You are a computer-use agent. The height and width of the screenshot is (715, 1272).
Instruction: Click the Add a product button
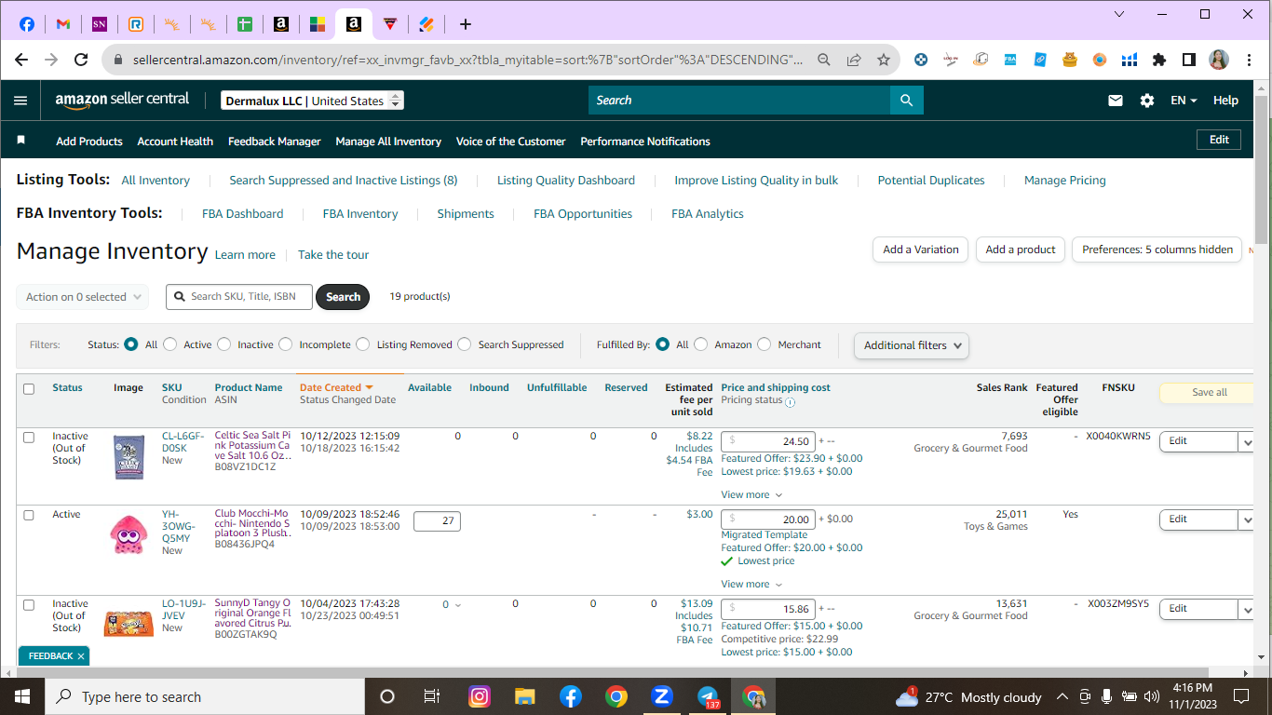coord(1021,250)
